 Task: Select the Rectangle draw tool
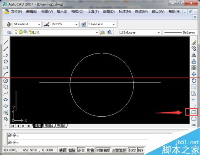[6, 68]
